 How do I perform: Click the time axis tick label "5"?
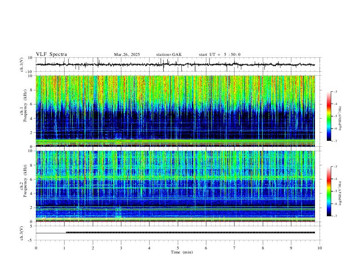[x=178, y=248]
